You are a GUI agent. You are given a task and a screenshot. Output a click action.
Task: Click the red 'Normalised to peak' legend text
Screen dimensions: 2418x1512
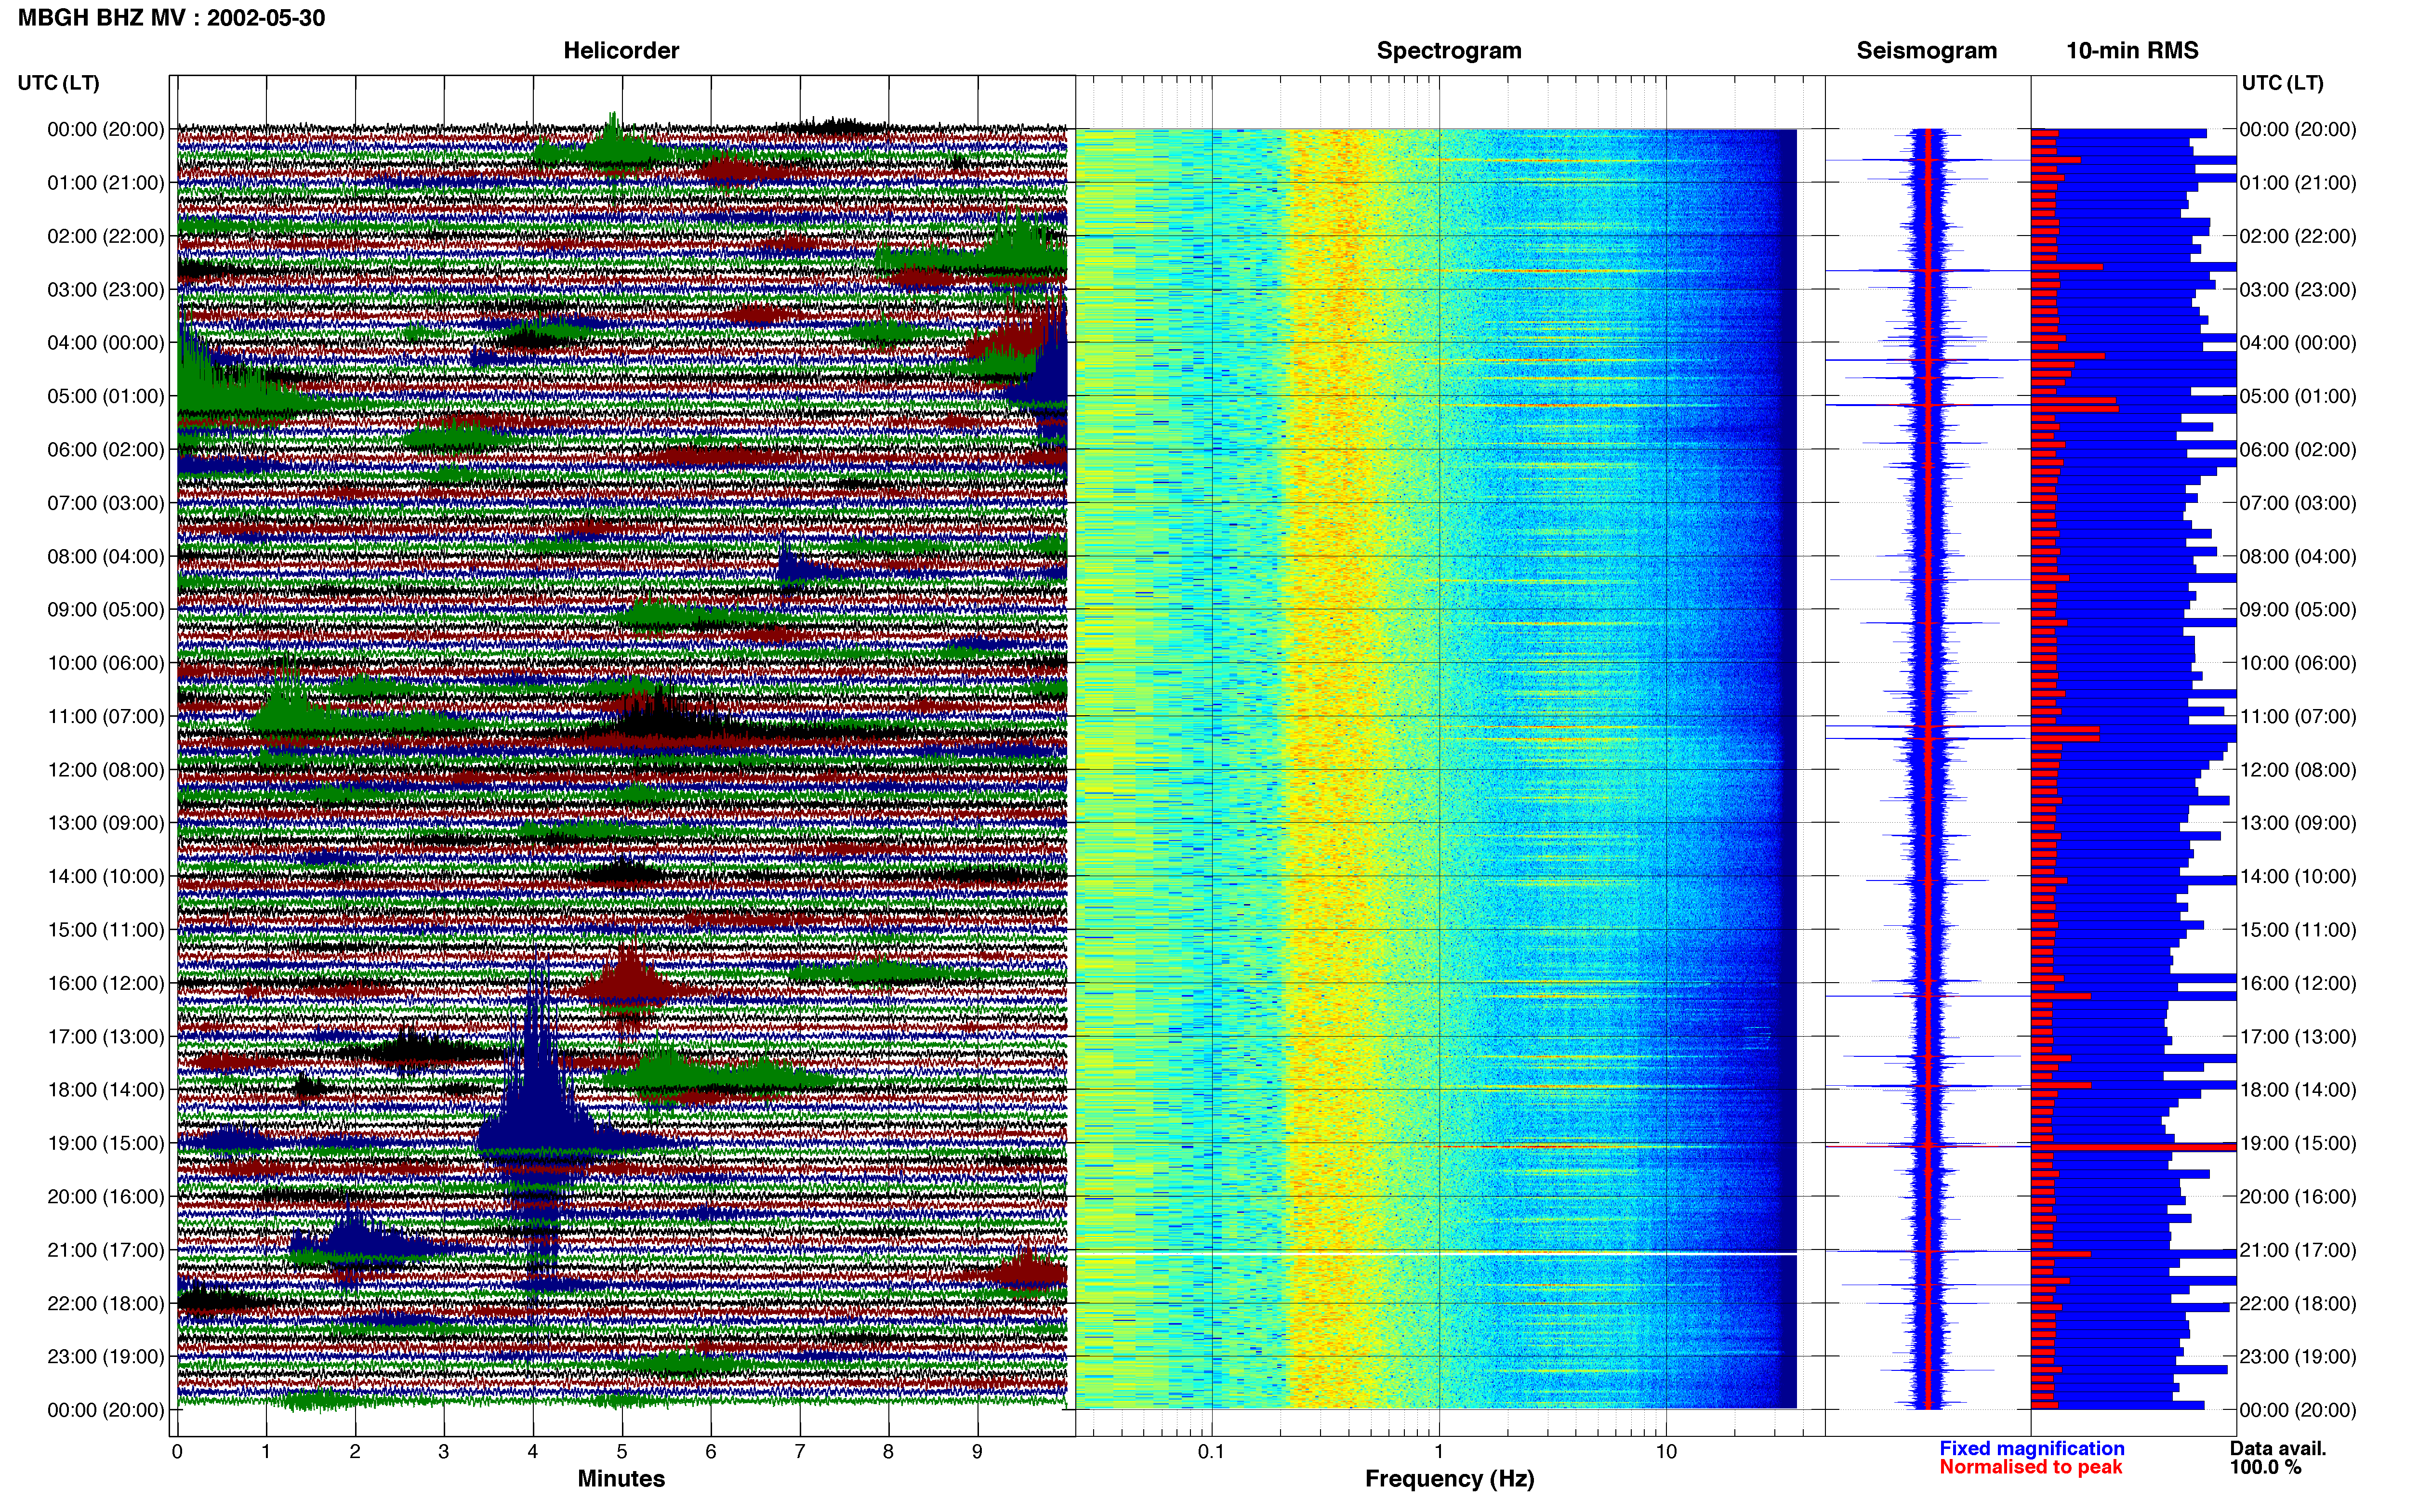pos(2031,1468)
